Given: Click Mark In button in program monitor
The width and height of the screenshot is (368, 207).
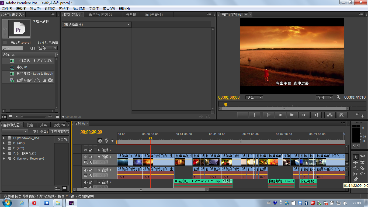Looking at the screenshot, I should [x=243, y=115].
